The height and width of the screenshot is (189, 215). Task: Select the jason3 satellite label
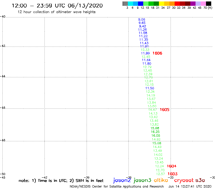click(142, 180)
